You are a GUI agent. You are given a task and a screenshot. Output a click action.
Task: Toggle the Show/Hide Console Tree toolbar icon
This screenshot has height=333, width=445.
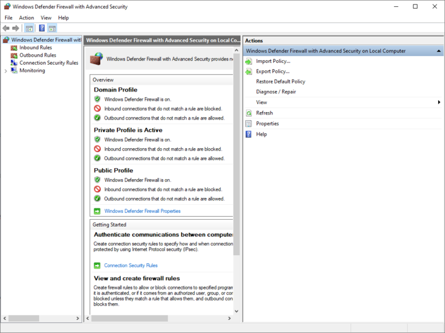coord(29,28)
